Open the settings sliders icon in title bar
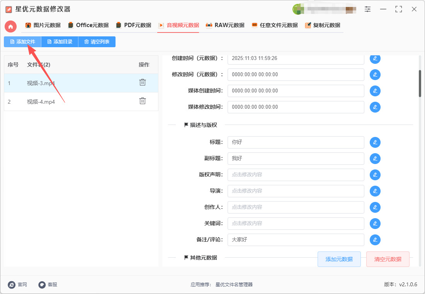The image size is (425, 294). point(367,9)
